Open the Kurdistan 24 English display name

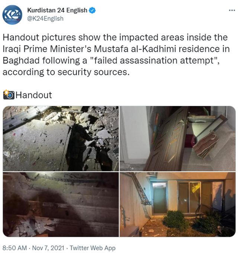[57, 10]
